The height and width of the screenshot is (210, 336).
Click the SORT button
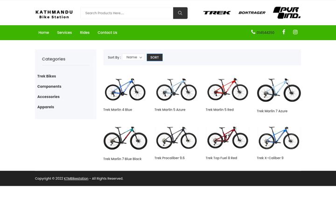tap(154, 57)
